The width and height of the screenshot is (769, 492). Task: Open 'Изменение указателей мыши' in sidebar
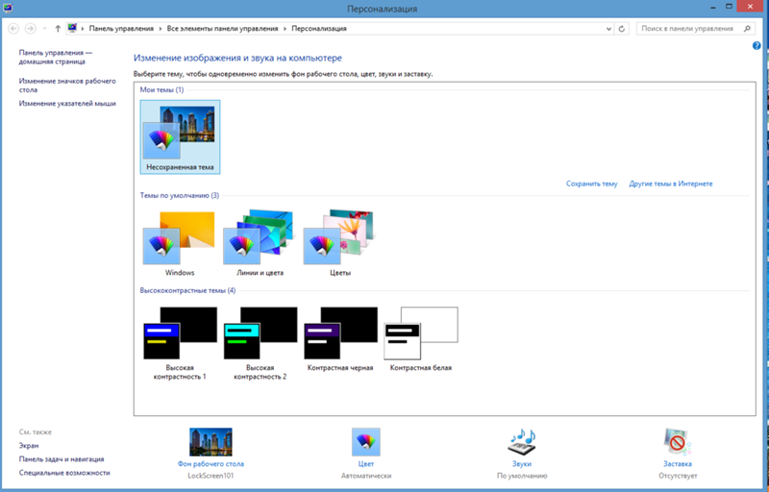67,103
